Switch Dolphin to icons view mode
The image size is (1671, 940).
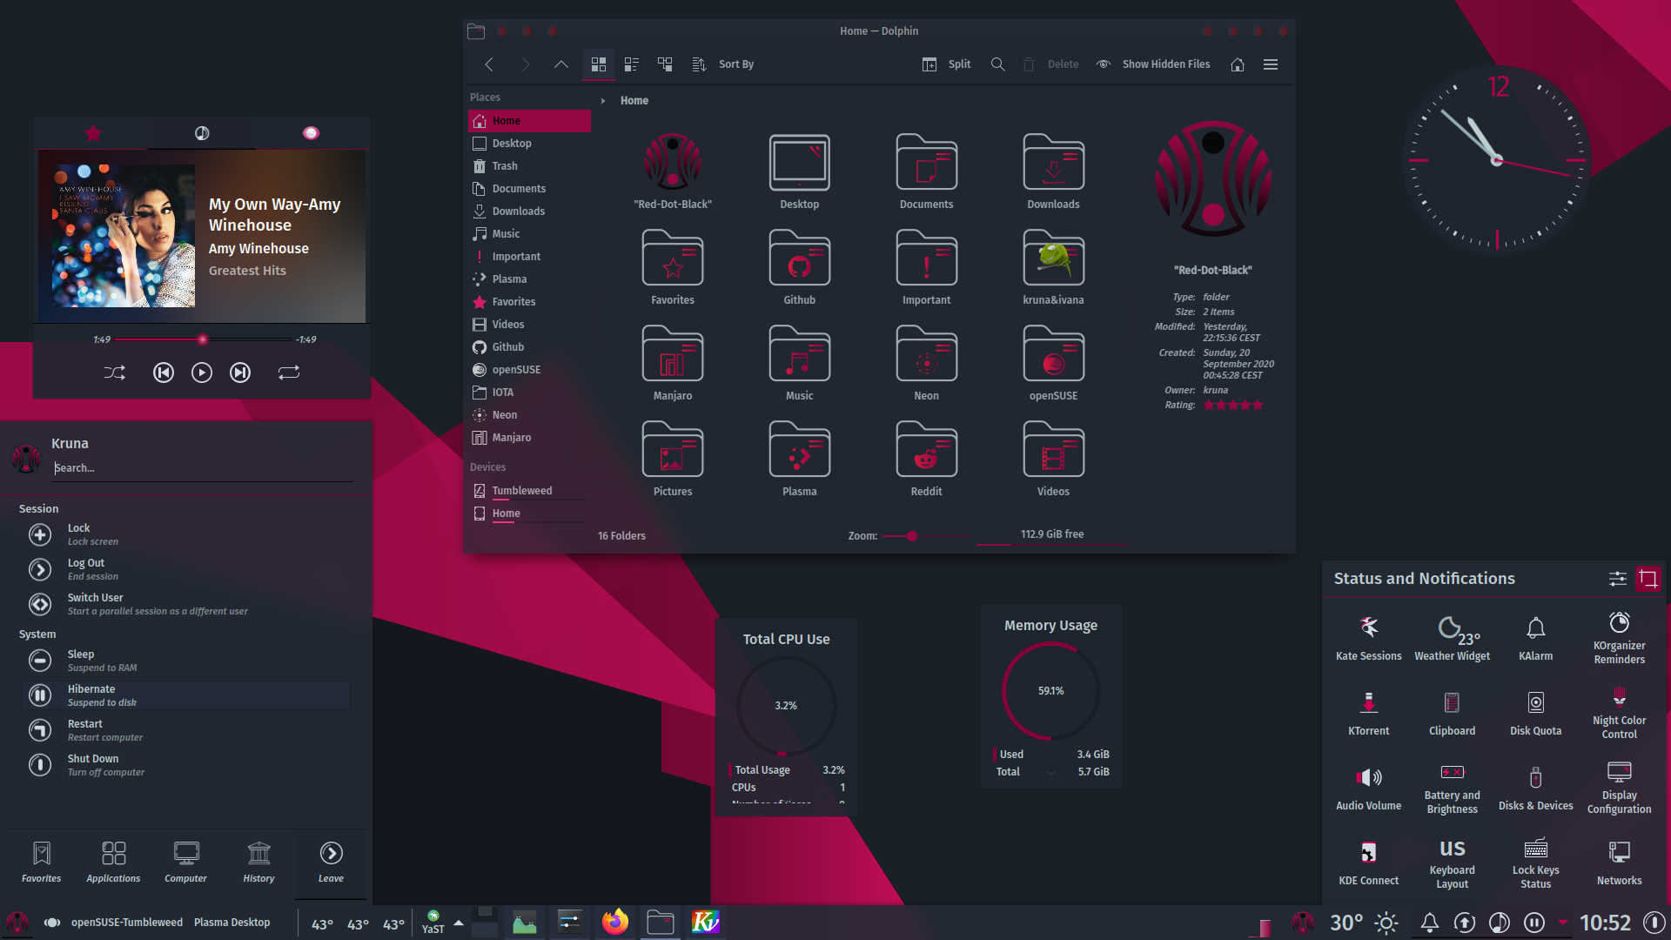tap(599, 64)
